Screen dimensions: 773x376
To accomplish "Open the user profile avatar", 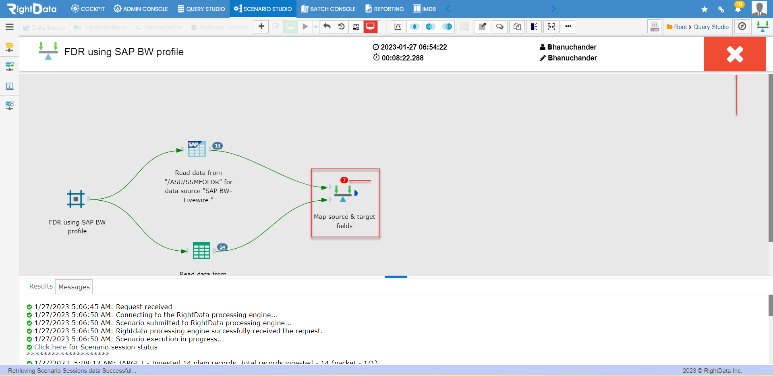I will coord(759,8).
